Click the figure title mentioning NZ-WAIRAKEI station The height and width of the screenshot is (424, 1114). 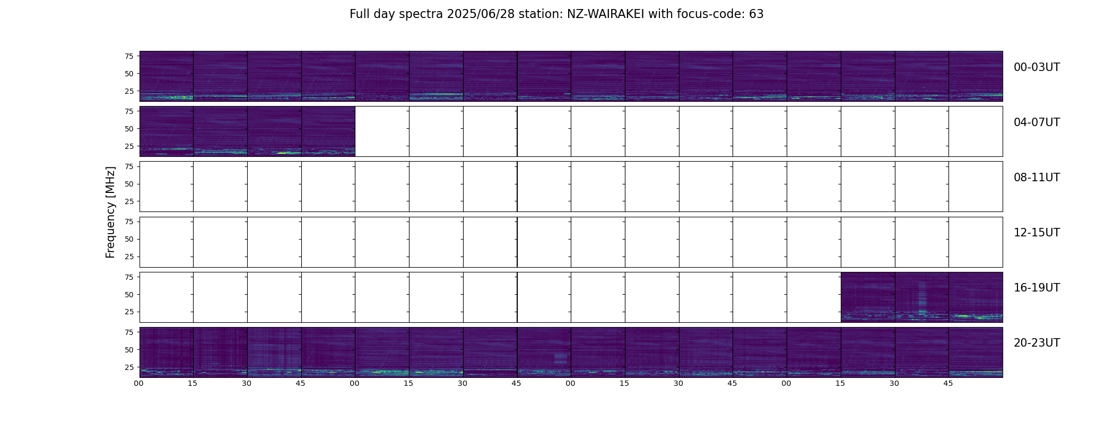556,14
